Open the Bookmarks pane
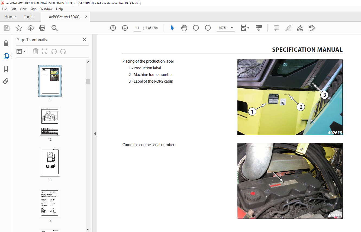Viewport: 361px width, 232px height. click(6, 69)
